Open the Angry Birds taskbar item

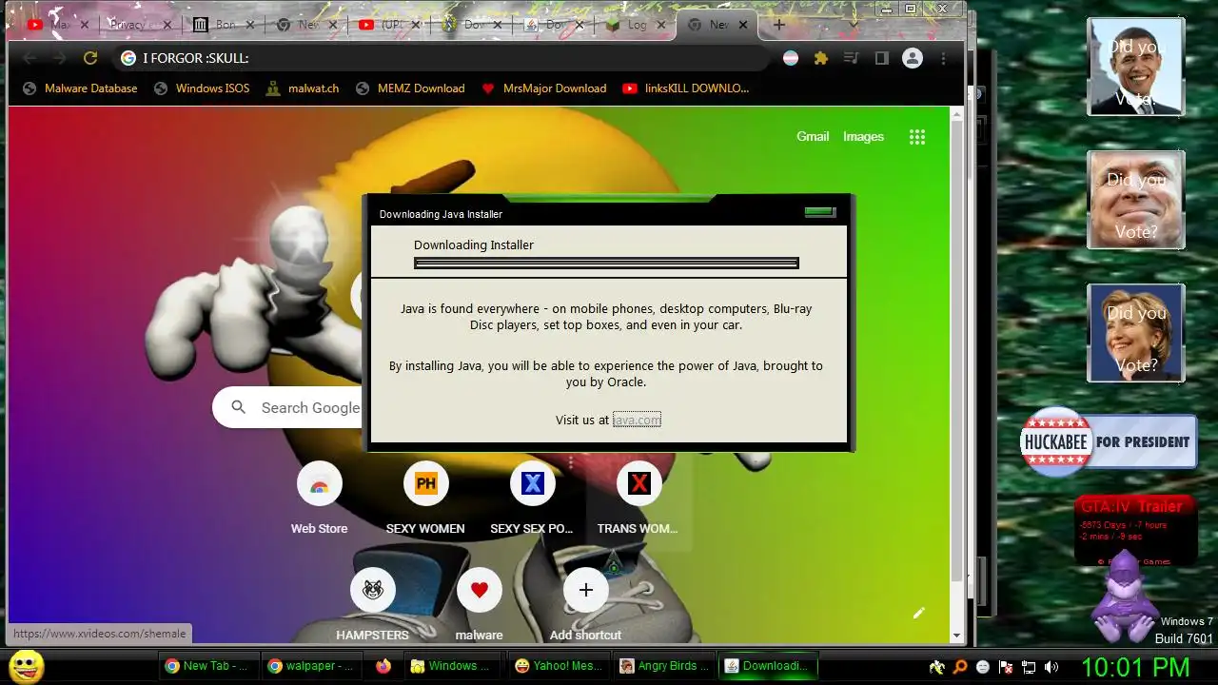pos(663,666)
